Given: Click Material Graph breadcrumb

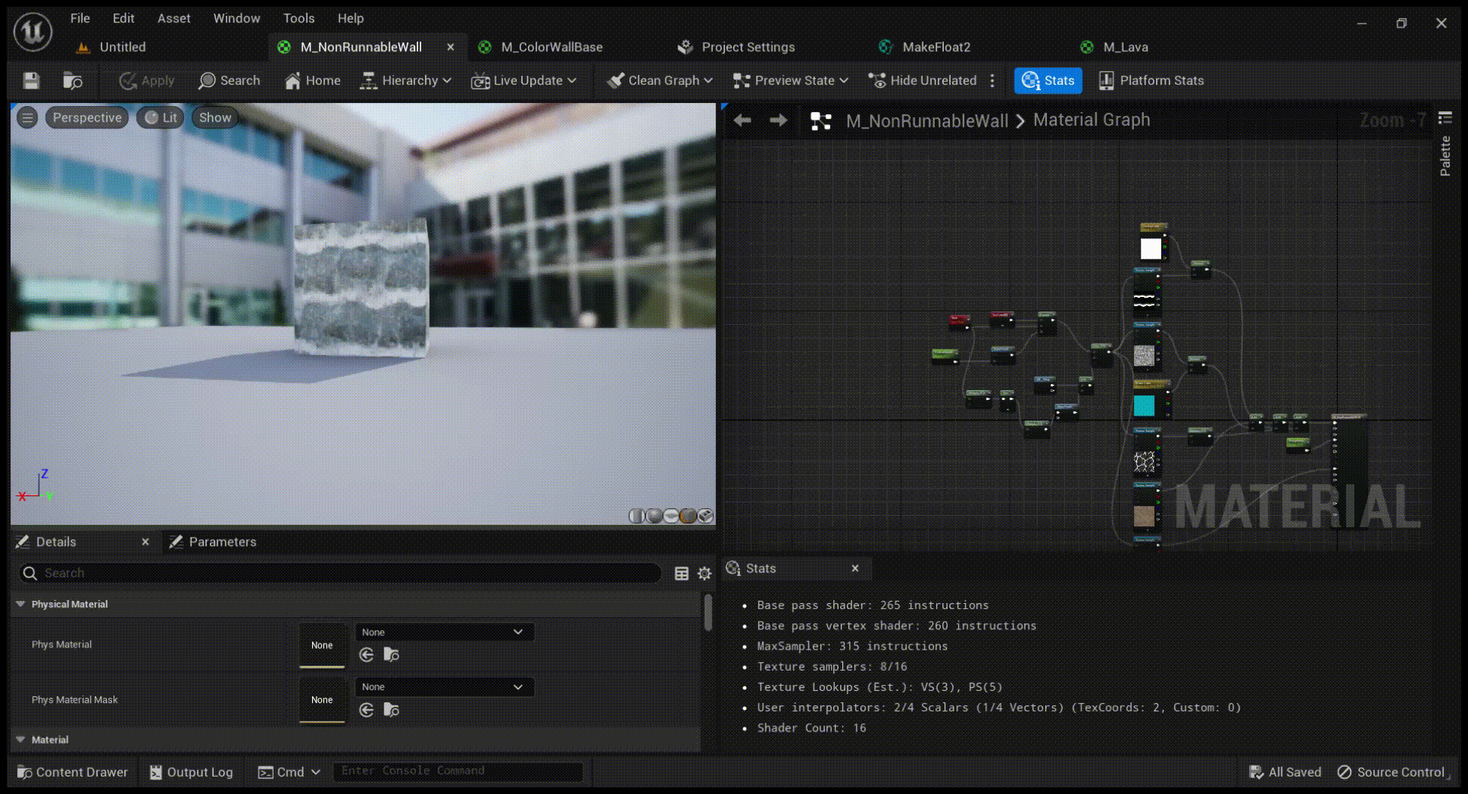Looking at the screenshot, I should pos(1091,120).
